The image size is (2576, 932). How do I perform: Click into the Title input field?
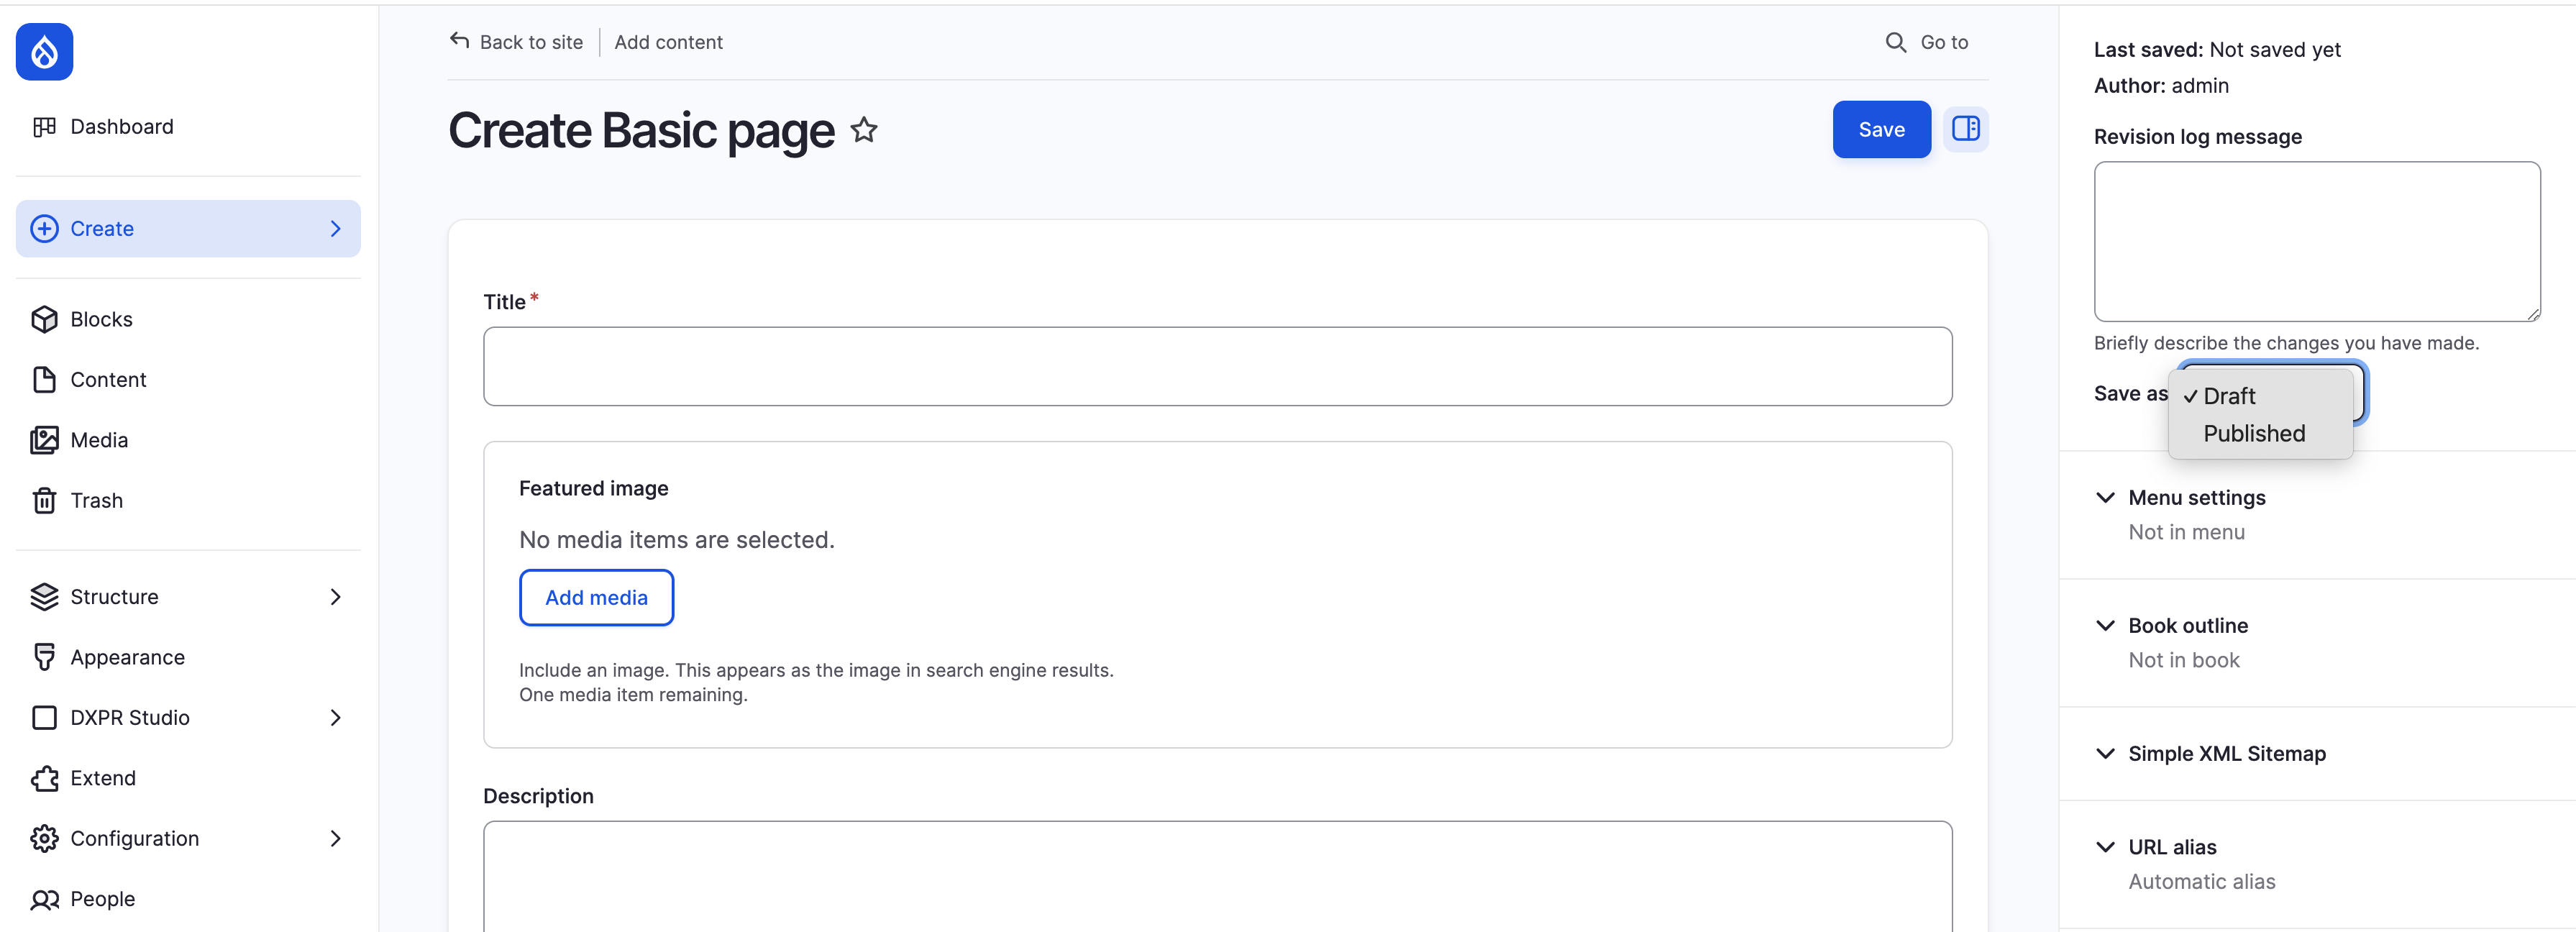coord(1217,367)
